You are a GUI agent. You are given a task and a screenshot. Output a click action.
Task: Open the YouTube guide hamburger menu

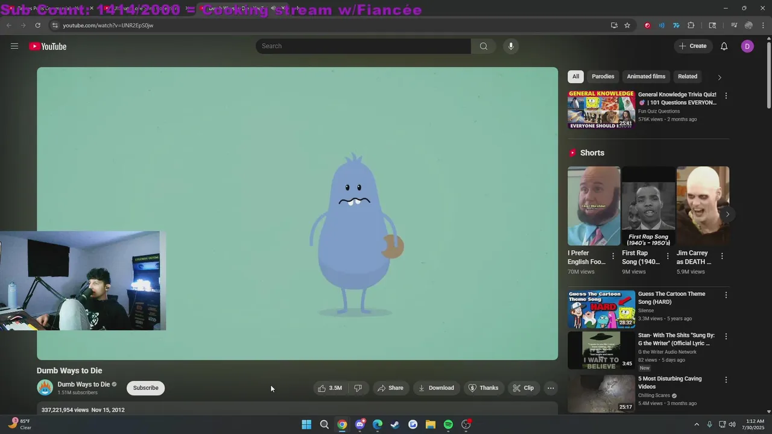pos(14,46)
